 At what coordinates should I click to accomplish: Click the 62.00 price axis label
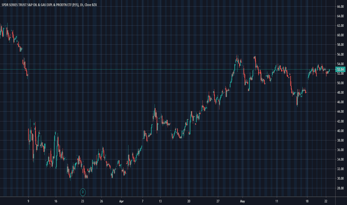pos(340,26)
